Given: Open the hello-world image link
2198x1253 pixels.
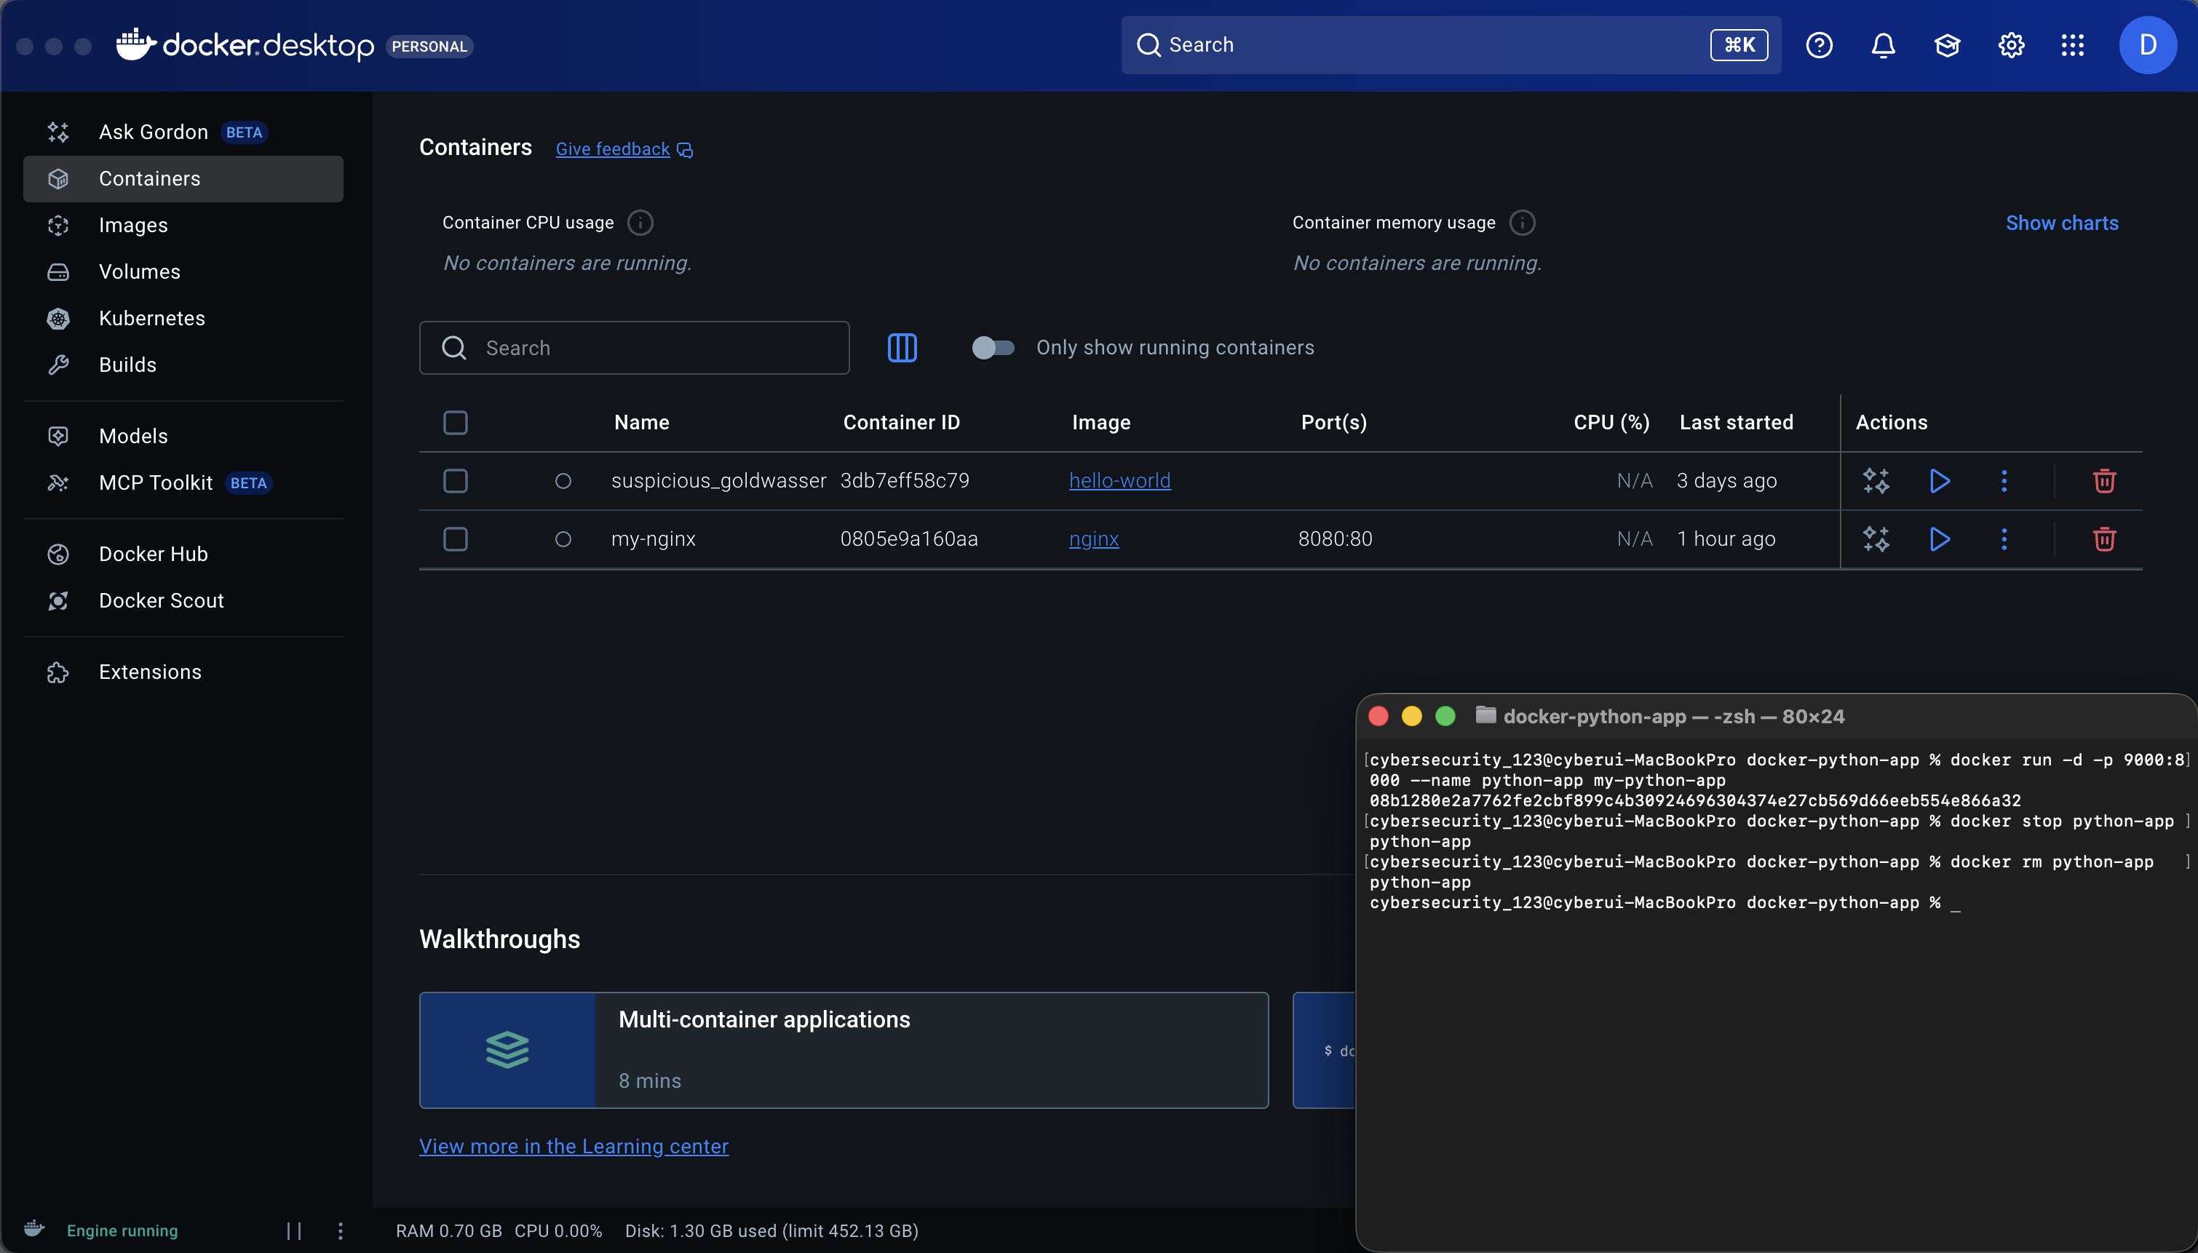Looking at the screenshot, I should (x=1119, y=481).
